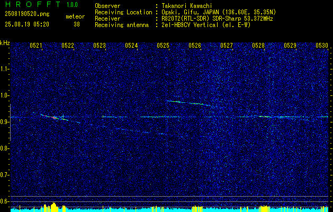Click the Receiving antenna label
The width and height of the screenshot is (333, 212).
tap(122, 25)
